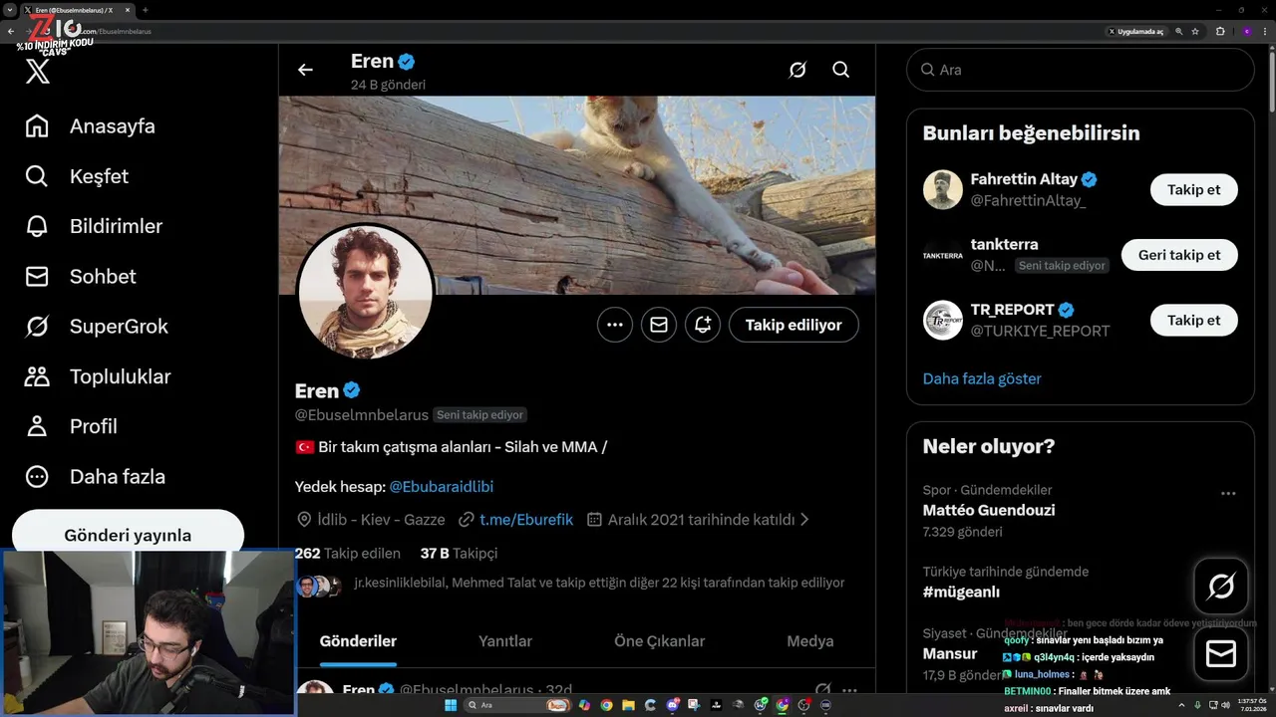The height and width of the screenshot is (717, 1276).
Task: Open the browser profile avatar
Action: (x=1247, y=31)
